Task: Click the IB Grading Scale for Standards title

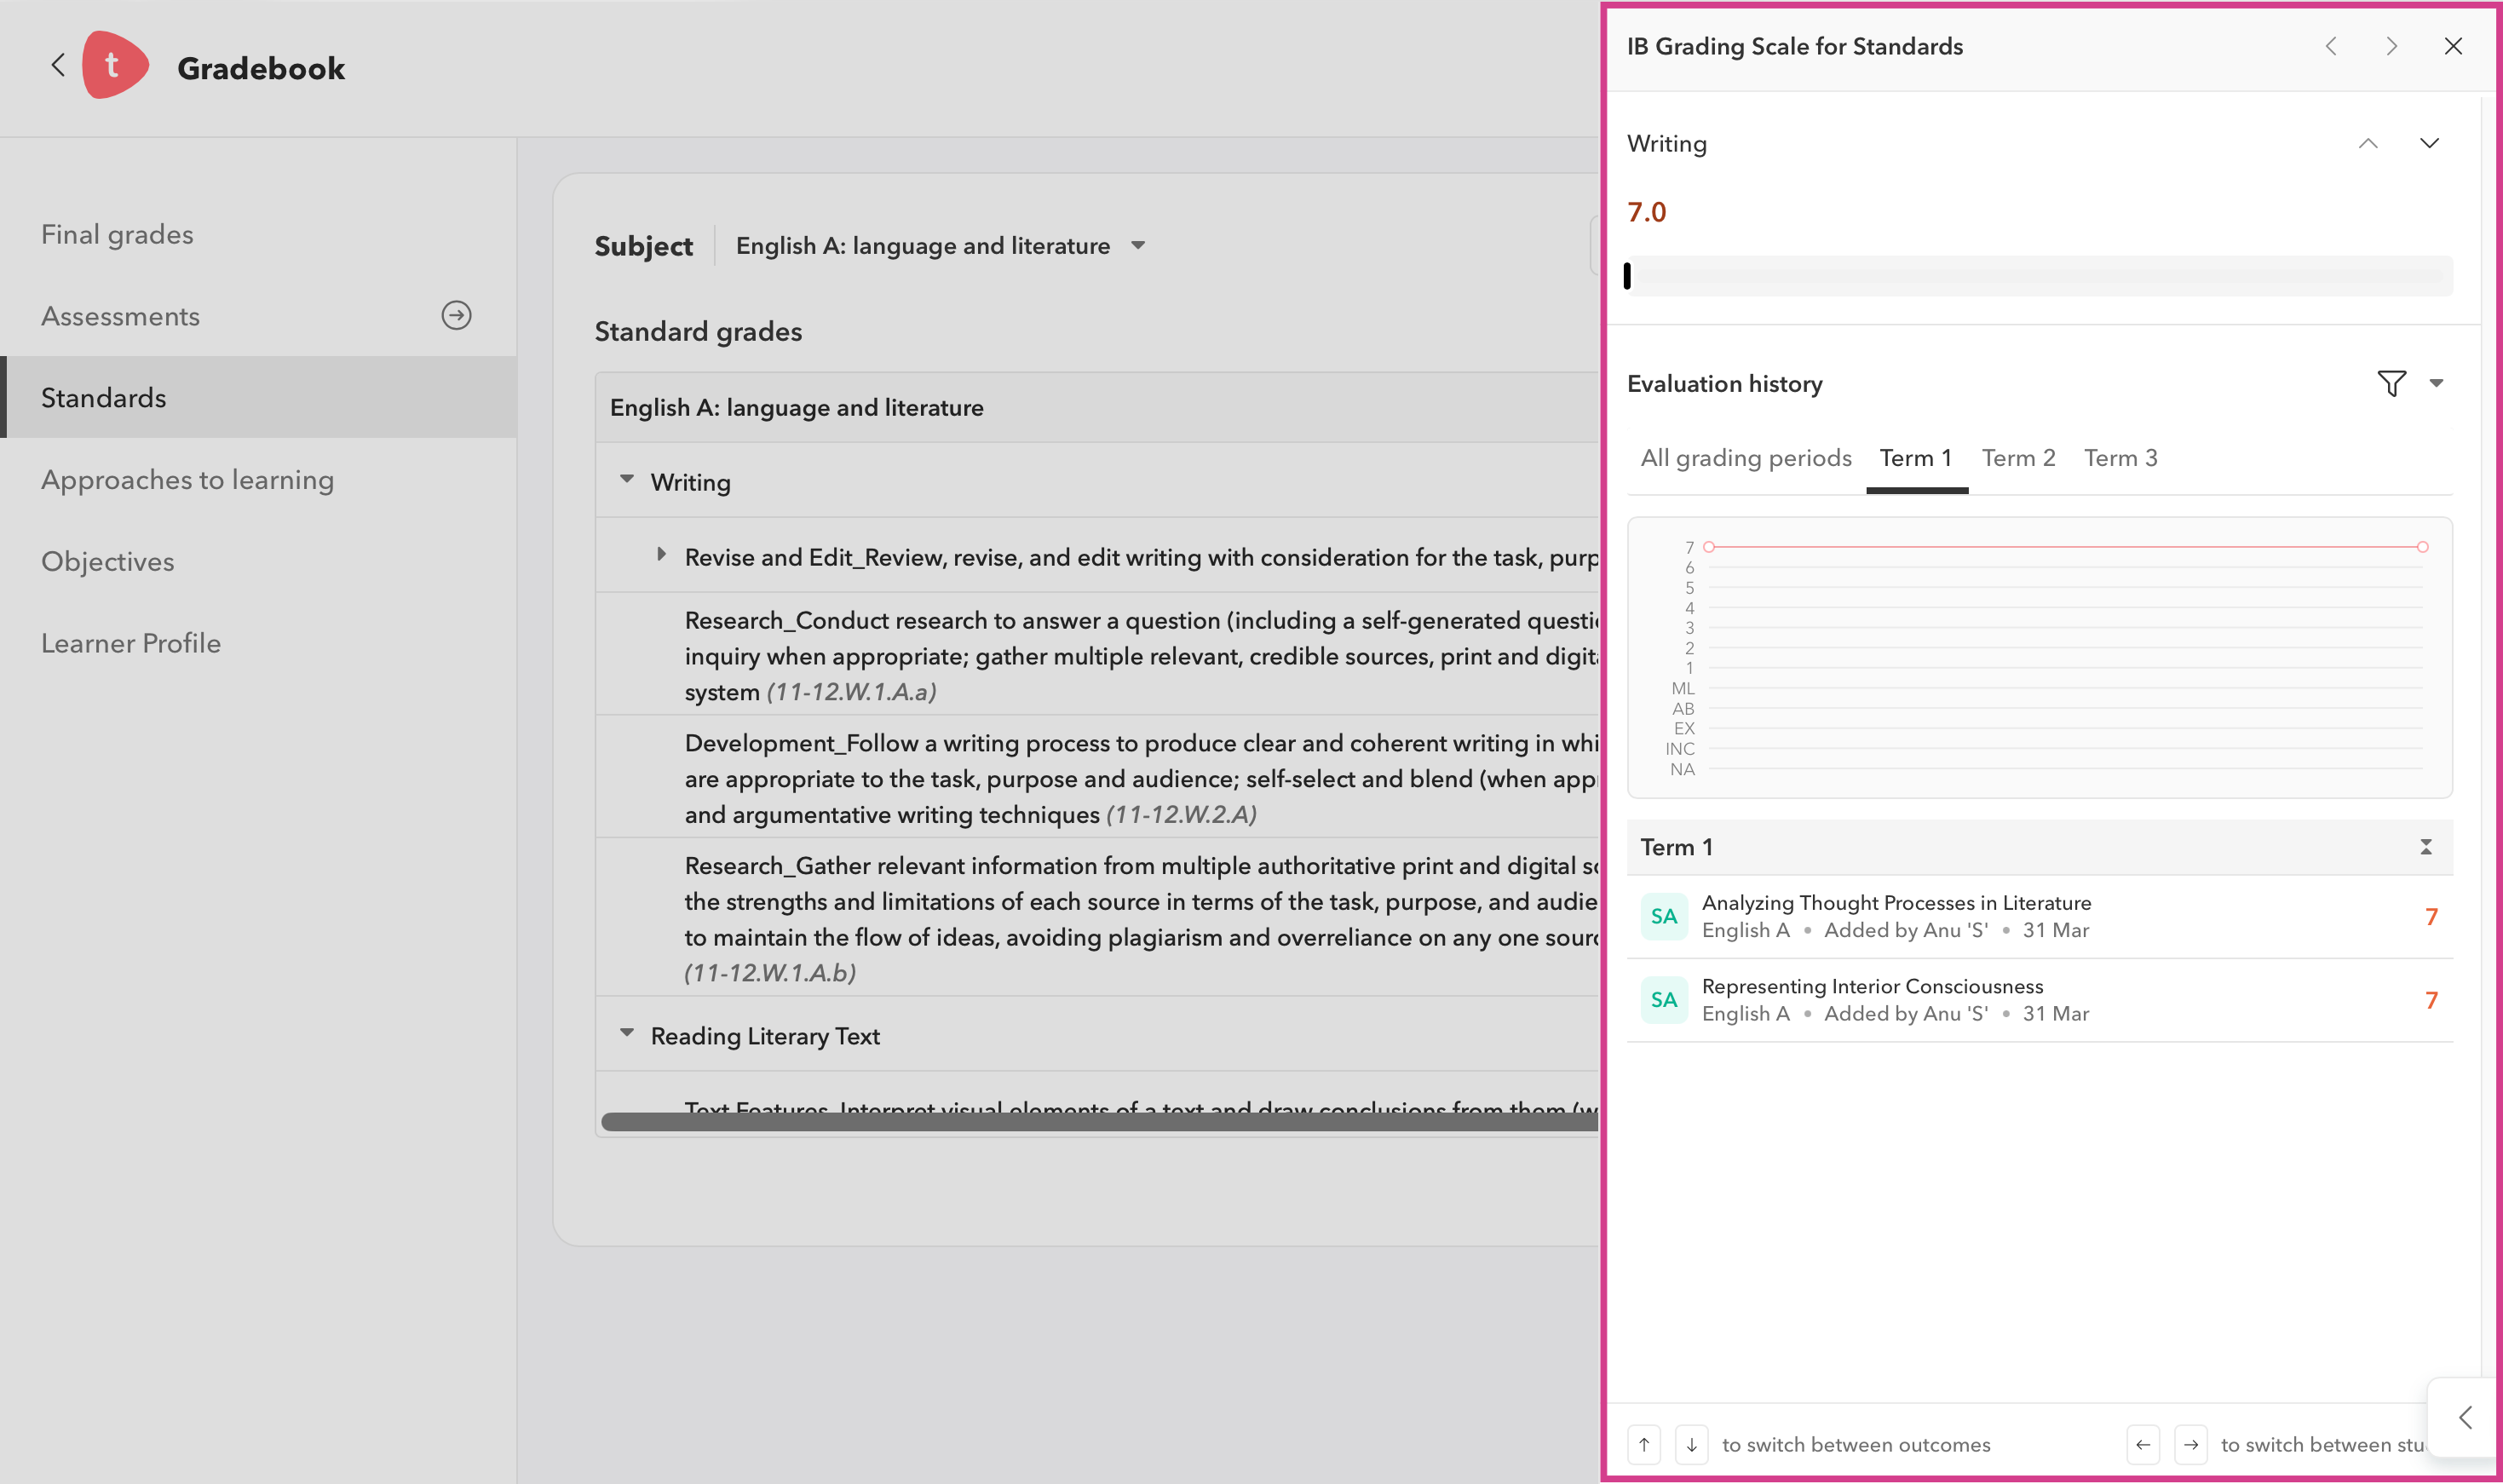Action: (1795, 47)
